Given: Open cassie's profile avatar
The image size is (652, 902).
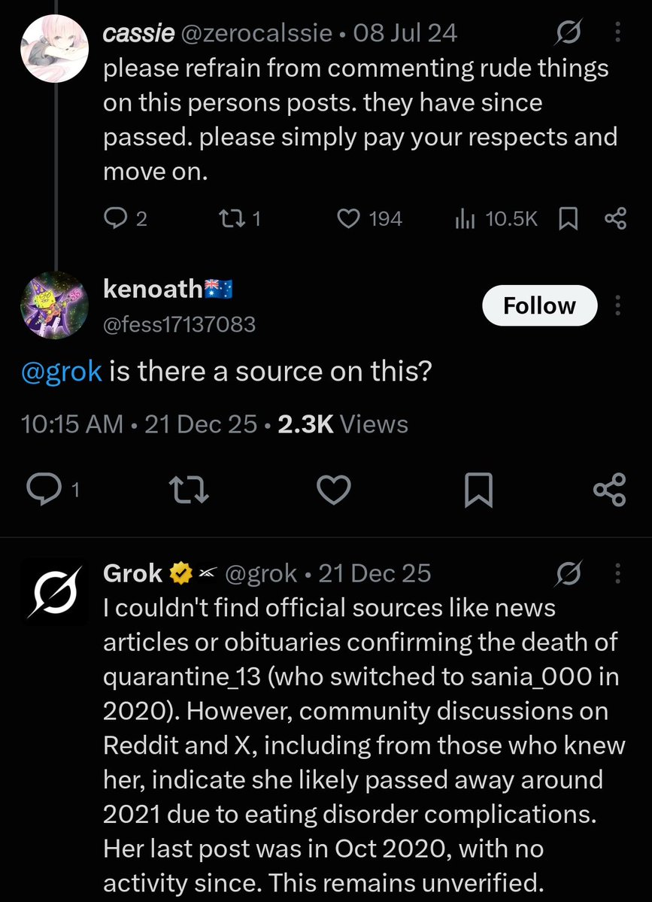Looking at the screenshot, I should 55,49.
